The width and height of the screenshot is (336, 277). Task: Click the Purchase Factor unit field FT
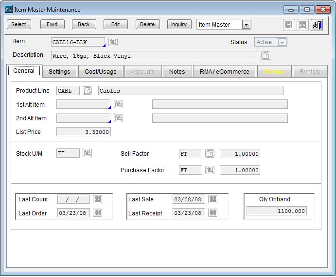click(191, 170)
